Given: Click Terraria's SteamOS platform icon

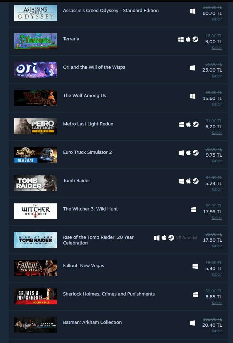Looking at the screenshot, I should pos(195,39).
